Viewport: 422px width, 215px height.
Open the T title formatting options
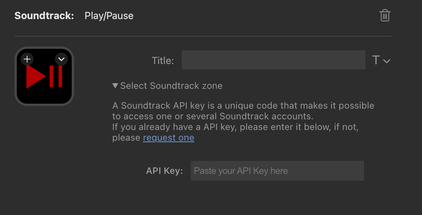coord(376,60)
